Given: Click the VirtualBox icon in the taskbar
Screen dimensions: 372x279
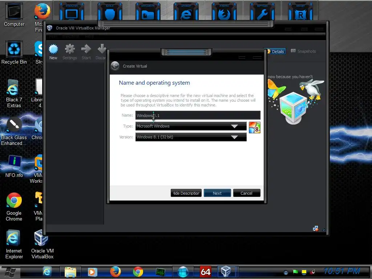Looking at the screenshot, I should (x=226, y=271).
